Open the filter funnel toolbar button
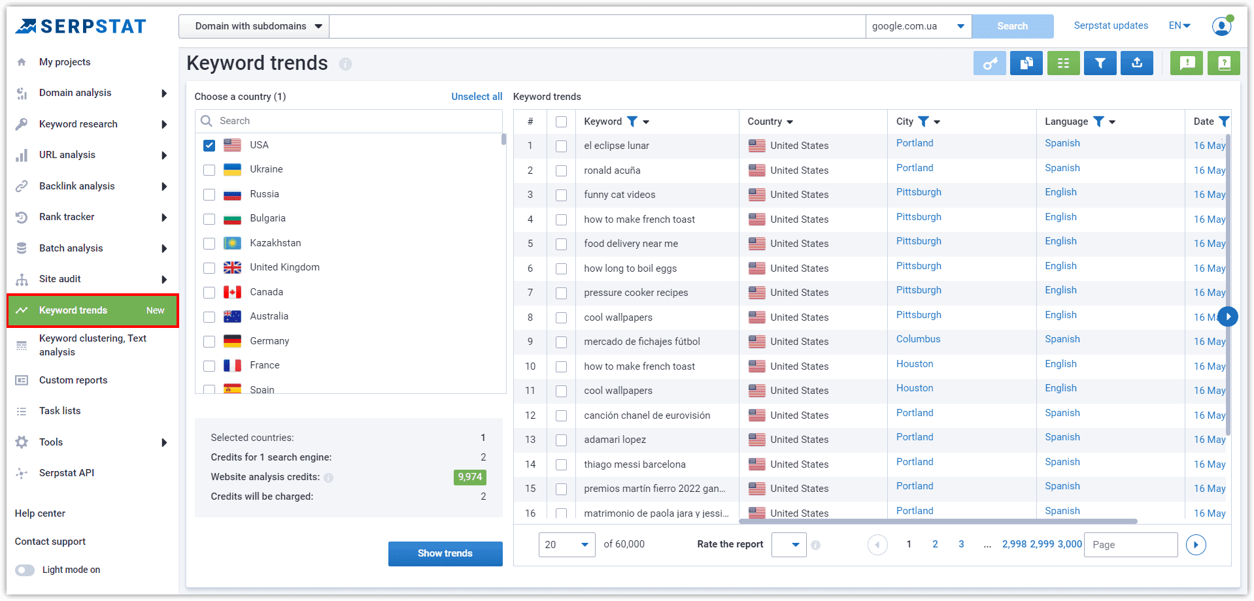Image resolution: width=1254 pixels, height=601 pixels. point(1100,63)
